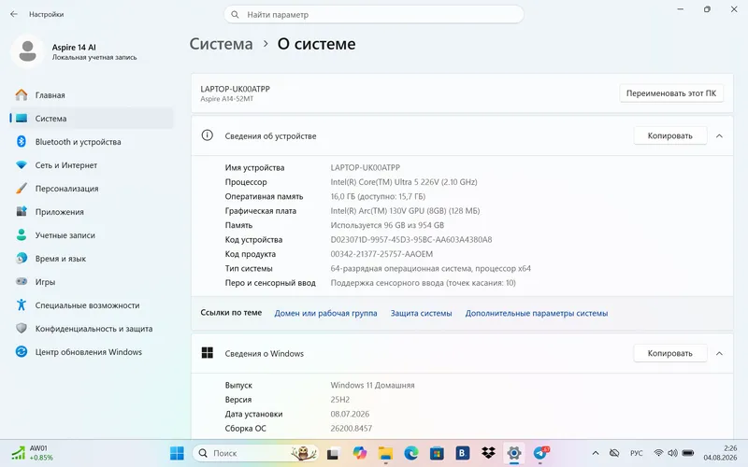Click the Windows Update refresh icon
The width and height of the screenshot is (748, 467).
(22, 352)
